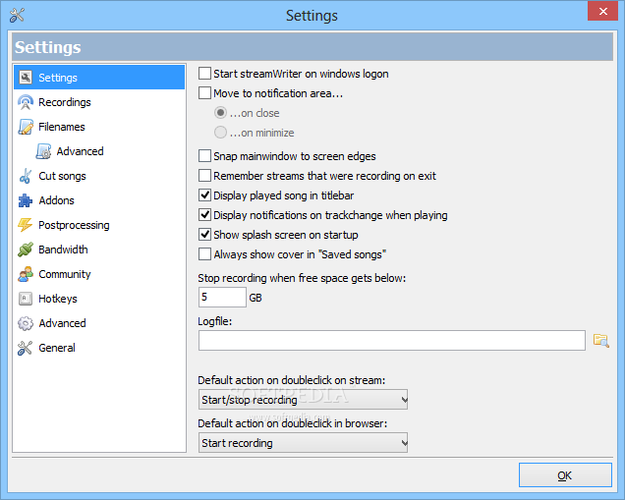The image size is (625, 500).
Task: Click the OK button
Action: pos(565,474)
